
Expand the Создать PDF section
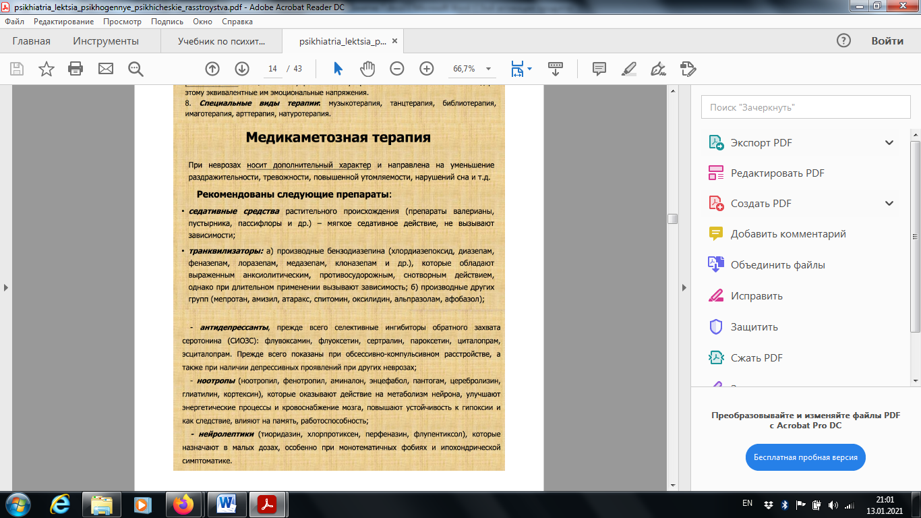tap(889, 204)
